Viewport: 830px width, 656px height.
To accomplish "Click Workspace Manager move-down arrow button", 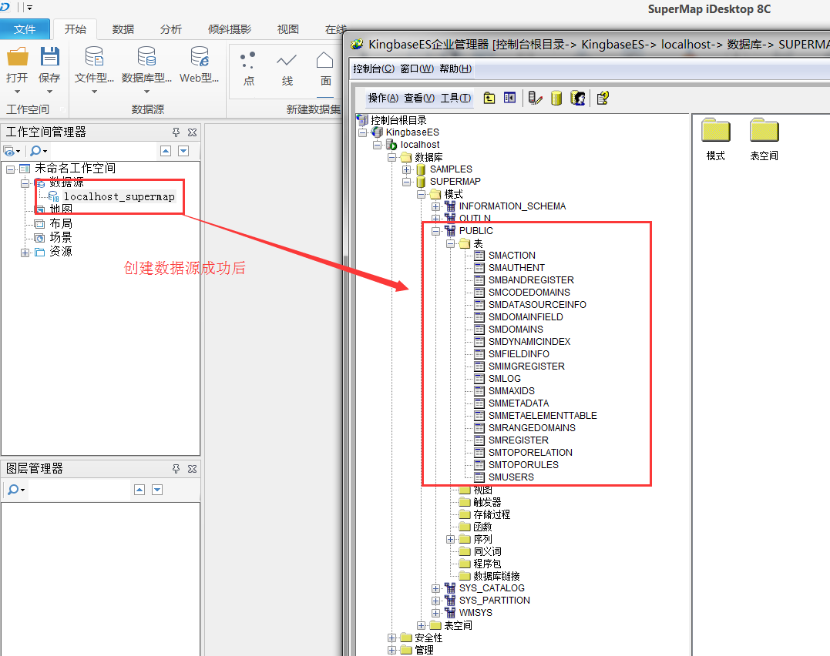I will tap(183, 152).
